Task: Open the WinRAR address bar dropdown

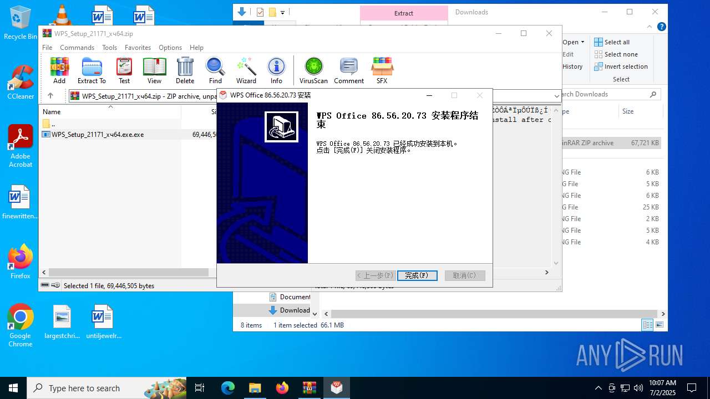Action: tap(556, 96)
